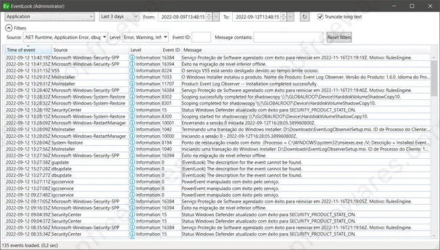
Task: Click the information icon in the 13:27:28Z dbupdate row
Action: [x=132, y=168]
